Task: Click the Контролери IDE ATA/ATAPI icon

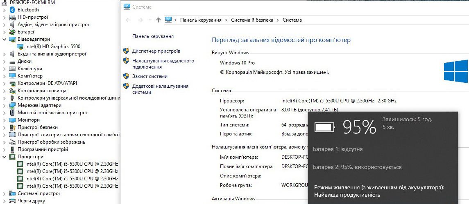Action: pyautogui.click(x=12, y=83)
